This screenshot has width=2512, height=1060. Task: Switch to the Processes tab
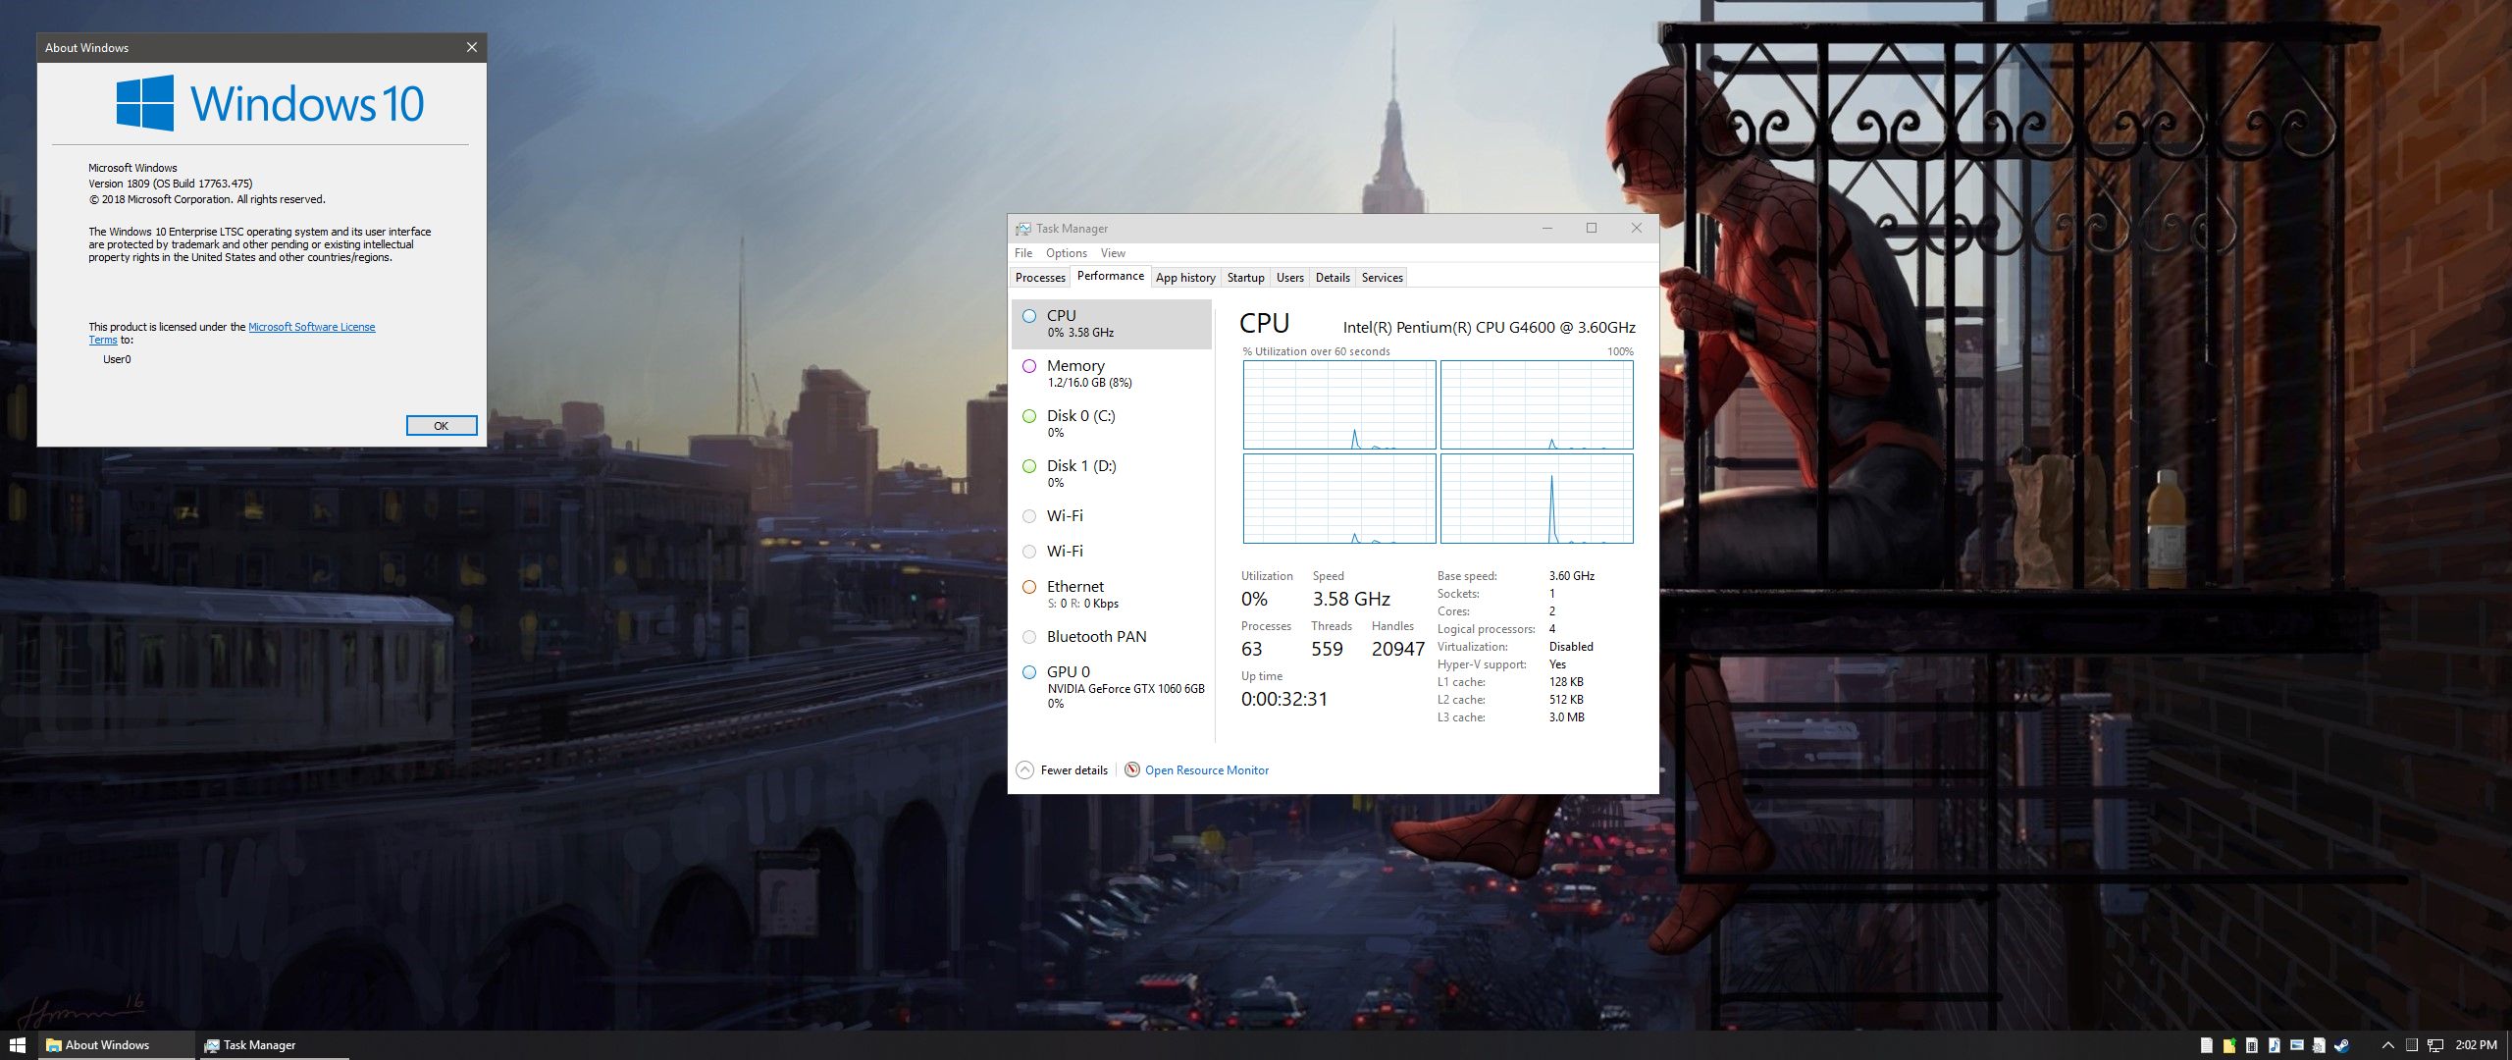click(x=1040, y=278)
